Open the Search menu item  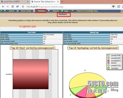click(x=11, y=11)
